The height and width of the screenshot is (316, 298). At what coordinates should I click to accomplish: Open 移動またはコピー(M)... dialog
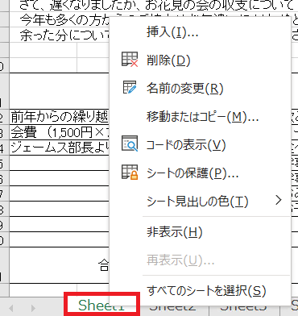click(x=200, y=117)
